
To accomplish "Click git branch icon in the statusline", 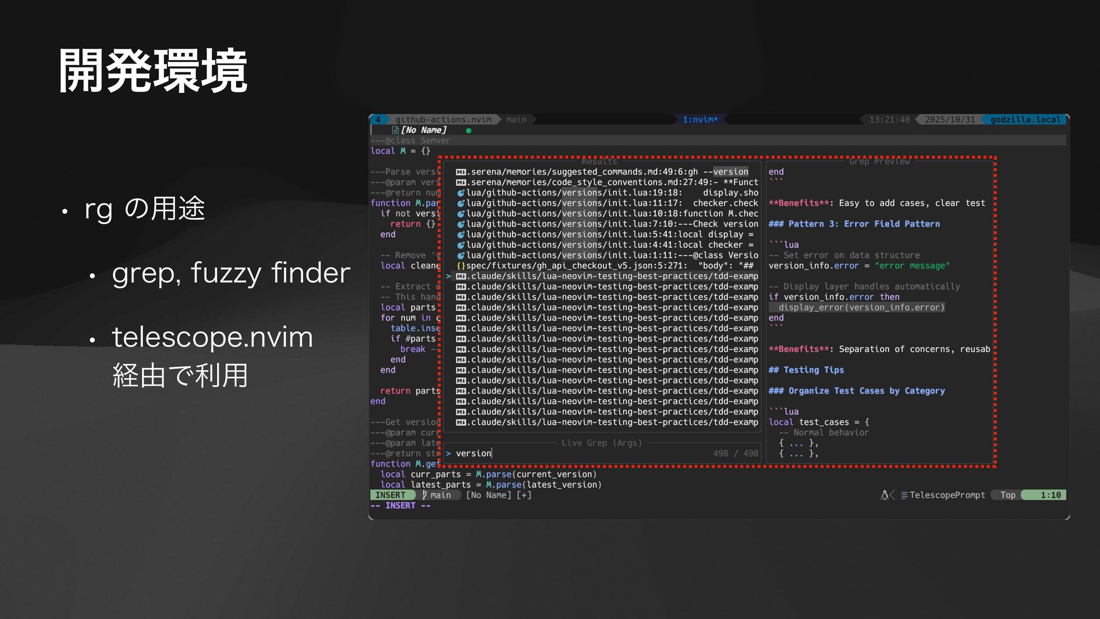I will point(425,495).
